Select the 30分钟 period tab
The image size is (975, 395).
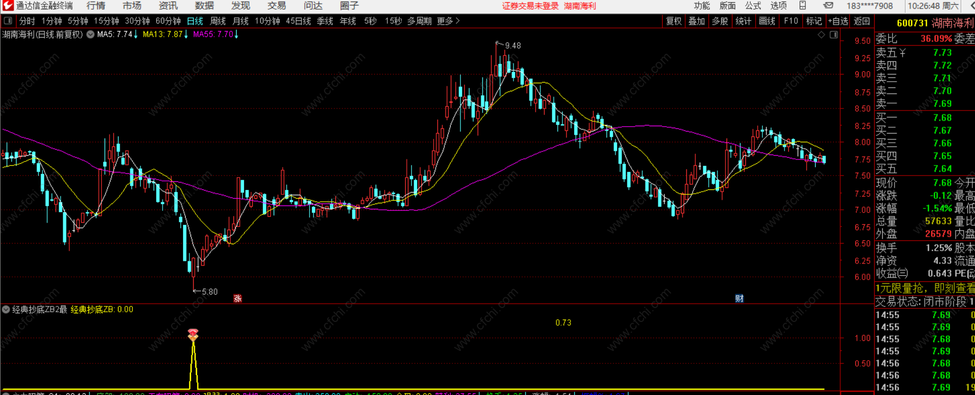(x=137, y=21)
